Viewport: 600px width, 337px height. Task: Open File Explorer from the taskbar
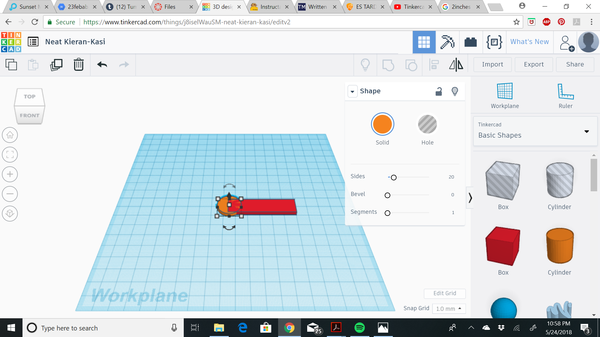pos(219,328)
